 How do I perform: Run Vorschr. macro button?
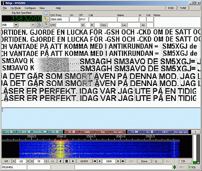pos(40,132)
